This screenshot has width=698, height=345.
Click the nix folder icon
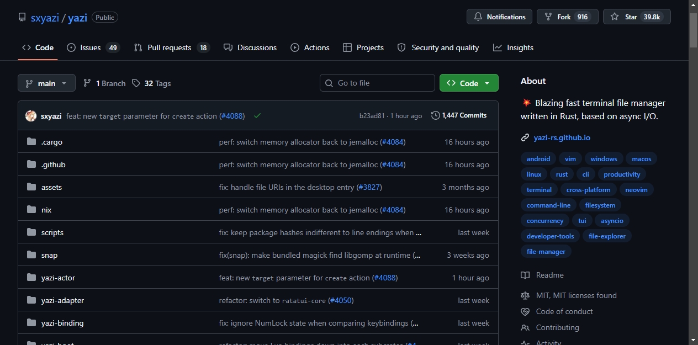[x=31, y=210]
